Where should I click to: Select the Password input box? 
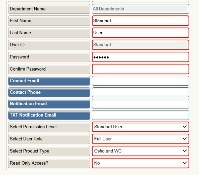pos(140,57)
